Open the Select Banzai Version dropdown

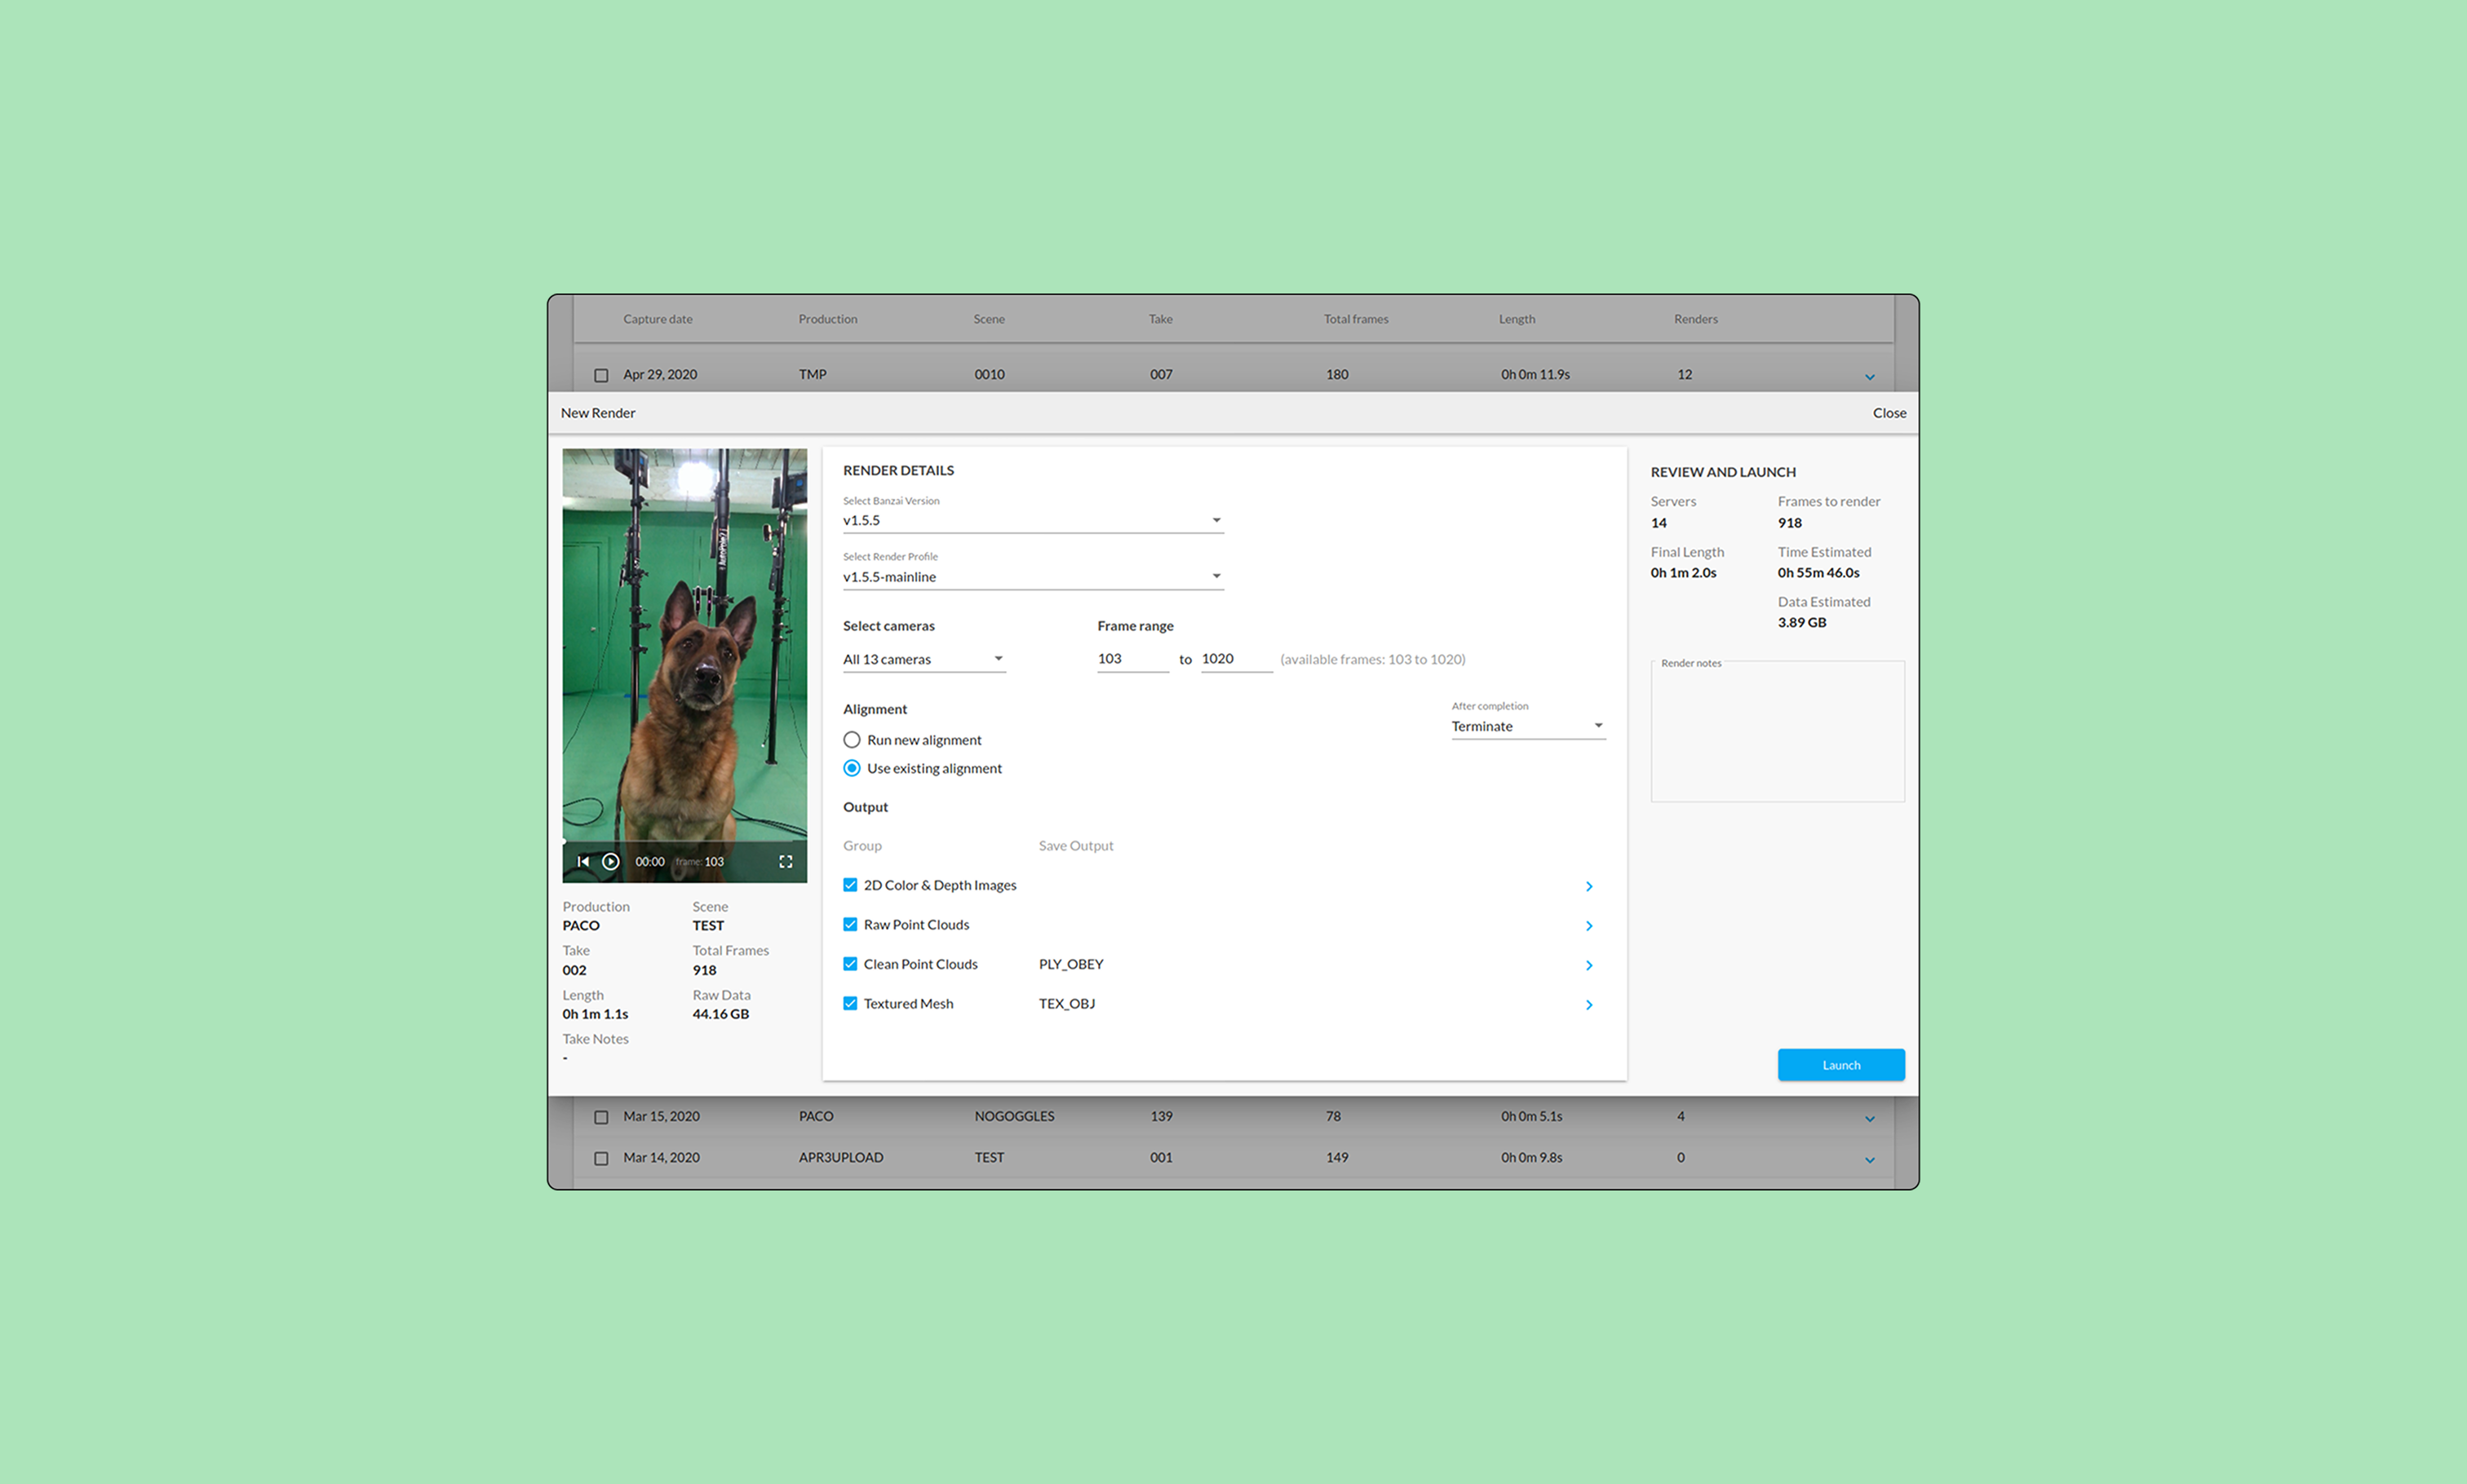pyautogui.click(x=1033, y=520)
